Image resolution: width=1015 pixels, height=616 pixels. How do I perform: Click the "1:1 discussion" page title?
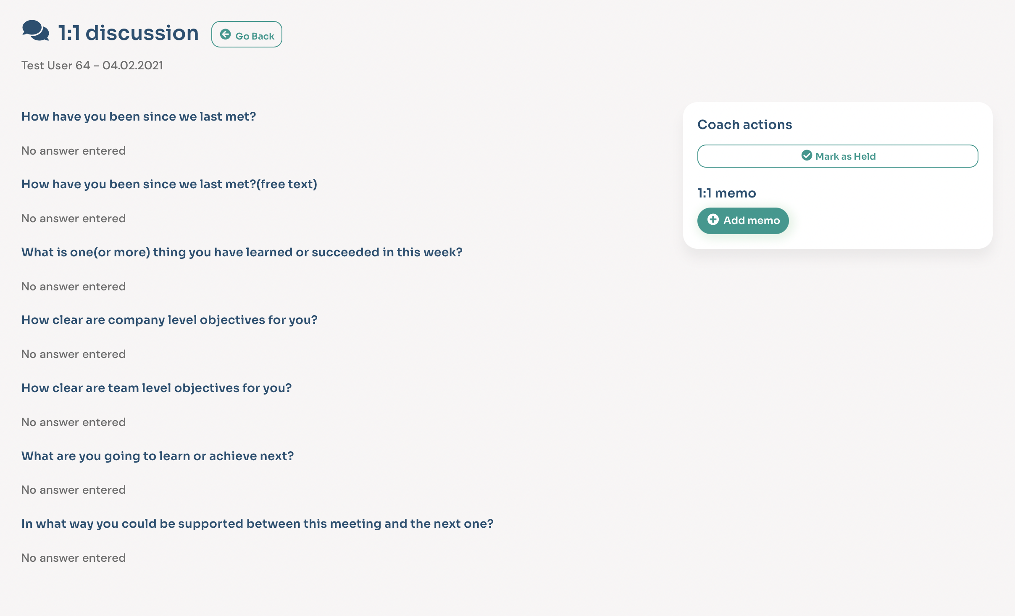(x=128, y=33)
